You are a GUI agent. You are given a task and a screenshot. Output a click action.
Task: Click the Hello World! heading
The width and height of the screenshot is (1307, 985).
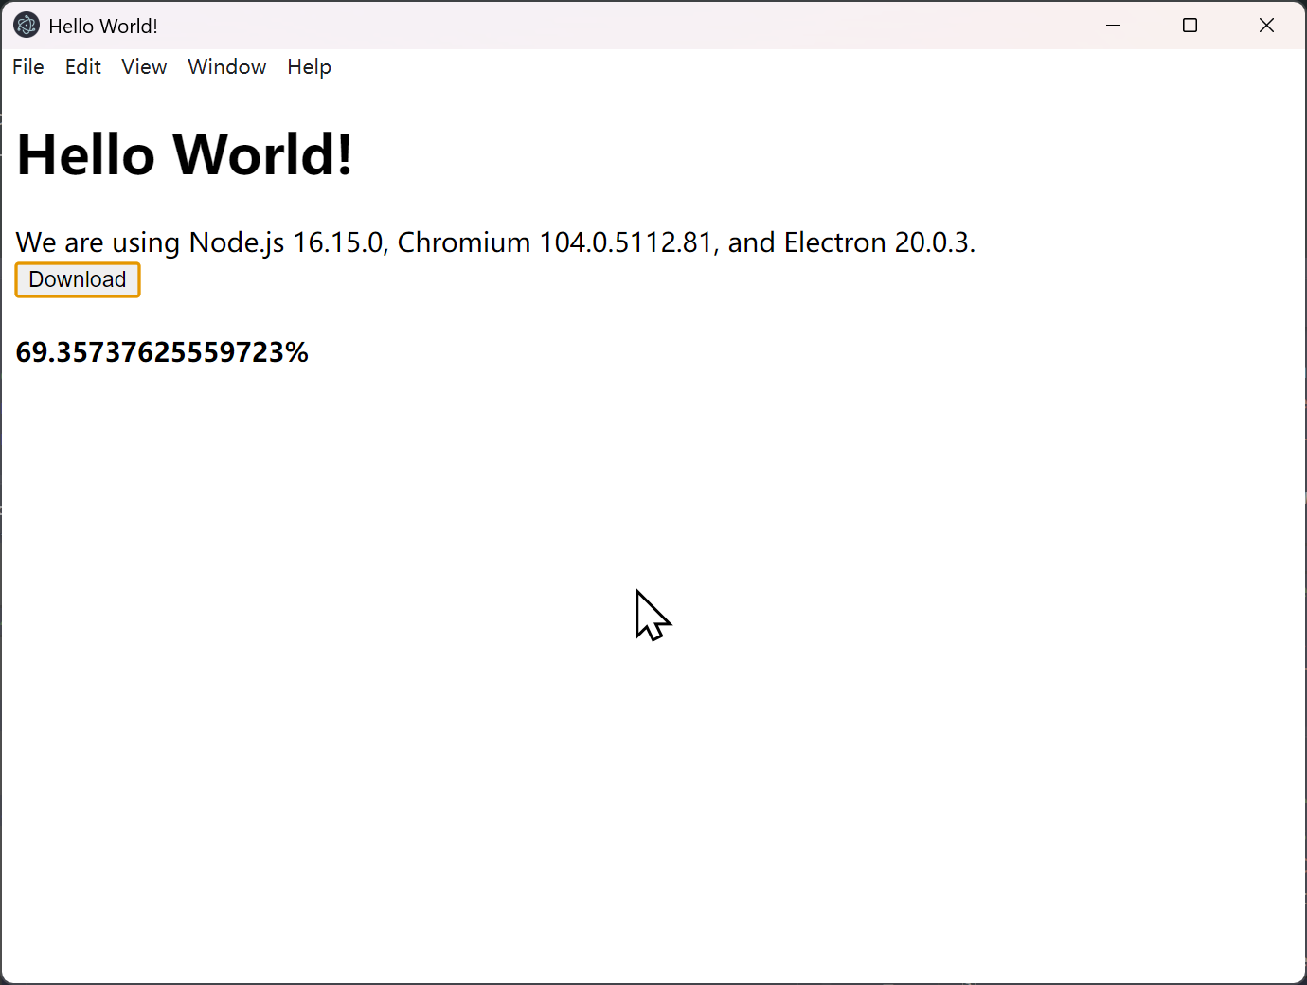pyautogui.click(x=185, y=154)
